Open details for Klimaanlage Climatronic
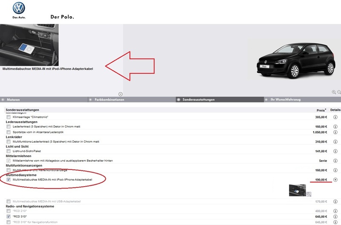Viewport: 341px width, 225px height. [335, 117]
